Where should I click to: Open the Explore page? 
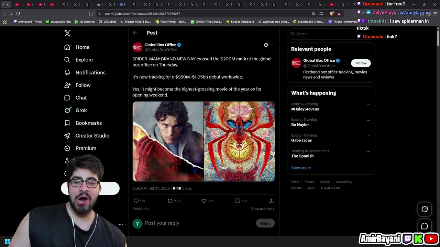[x=79, y=60]
